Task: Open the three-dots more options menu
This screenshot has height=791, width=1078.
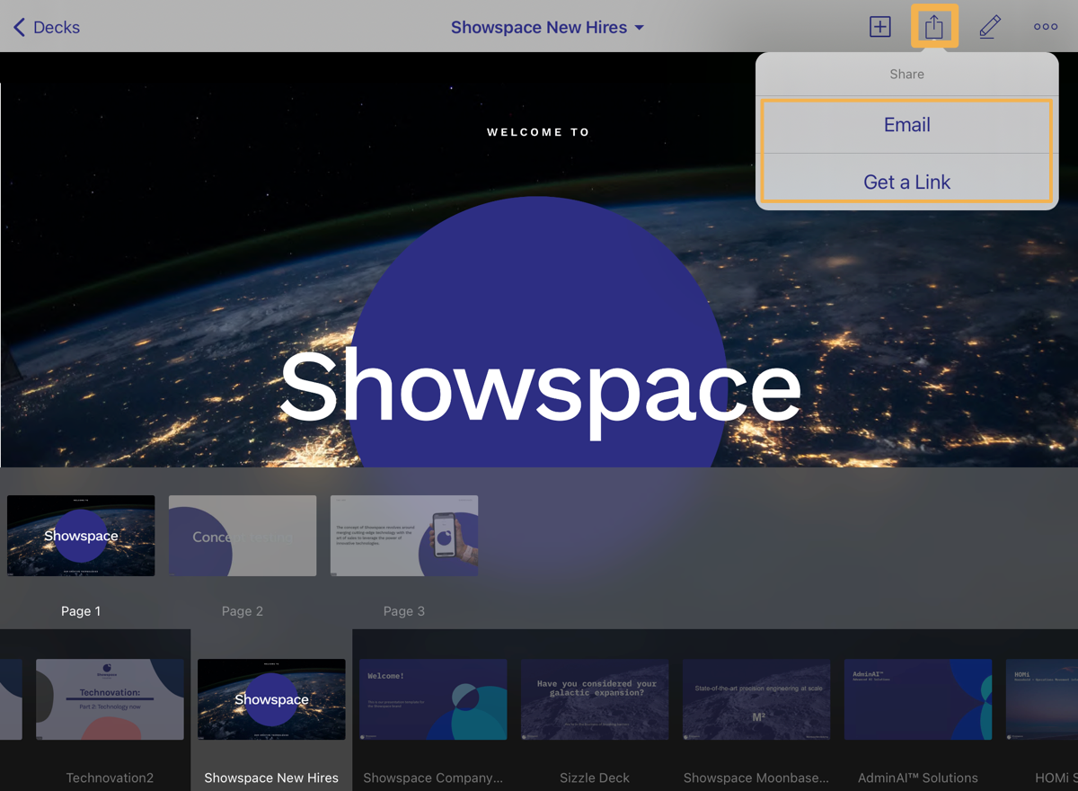Action: point(1046,27)
